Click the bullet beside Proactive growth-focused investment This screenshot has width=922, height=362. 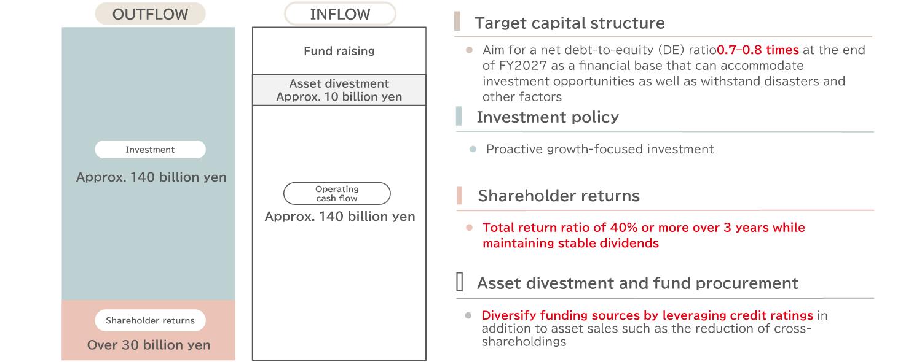click(473, 149)
